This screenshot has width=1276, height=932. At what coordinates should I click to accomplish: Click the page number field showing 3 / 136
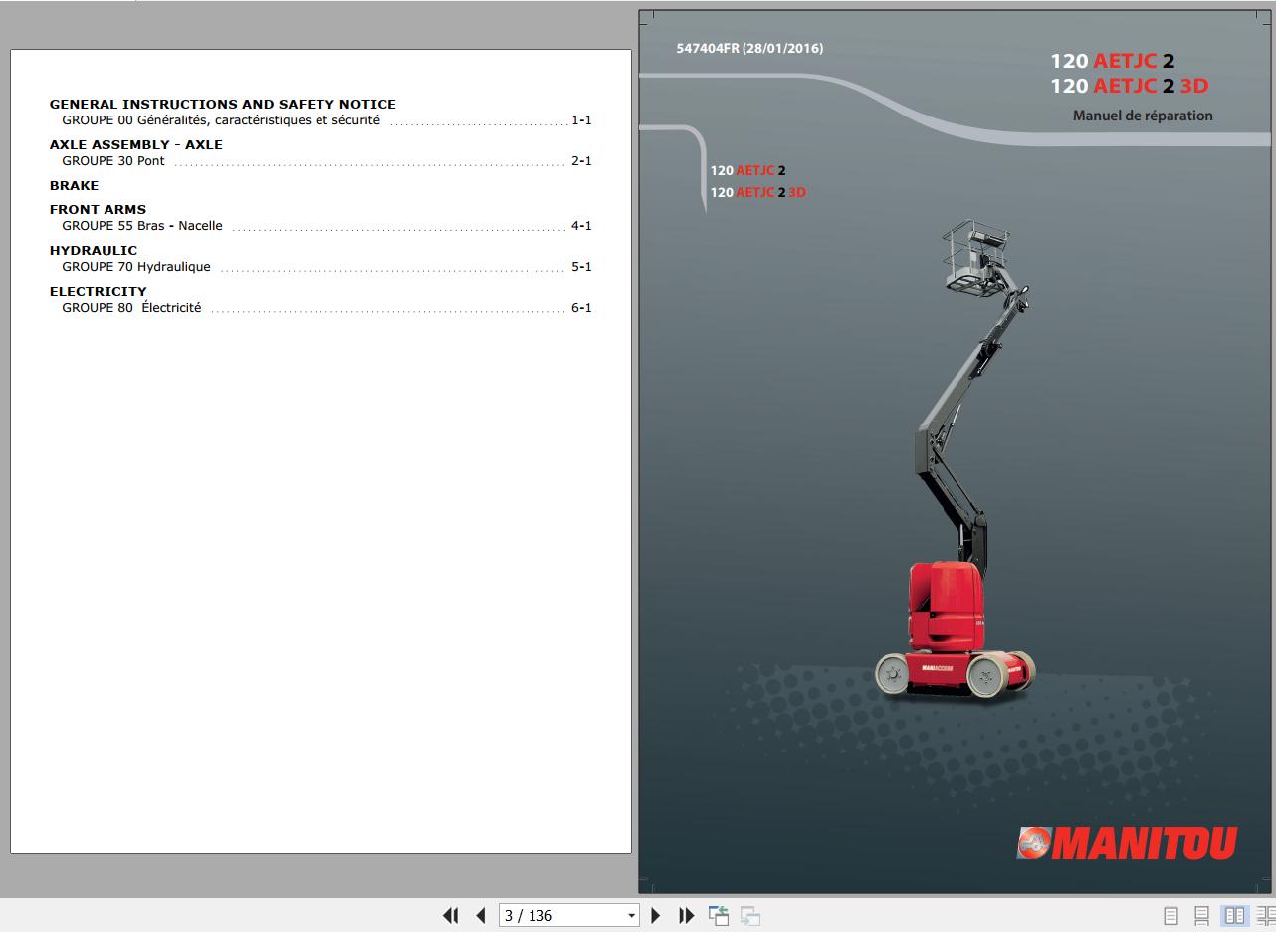point(562,915)
